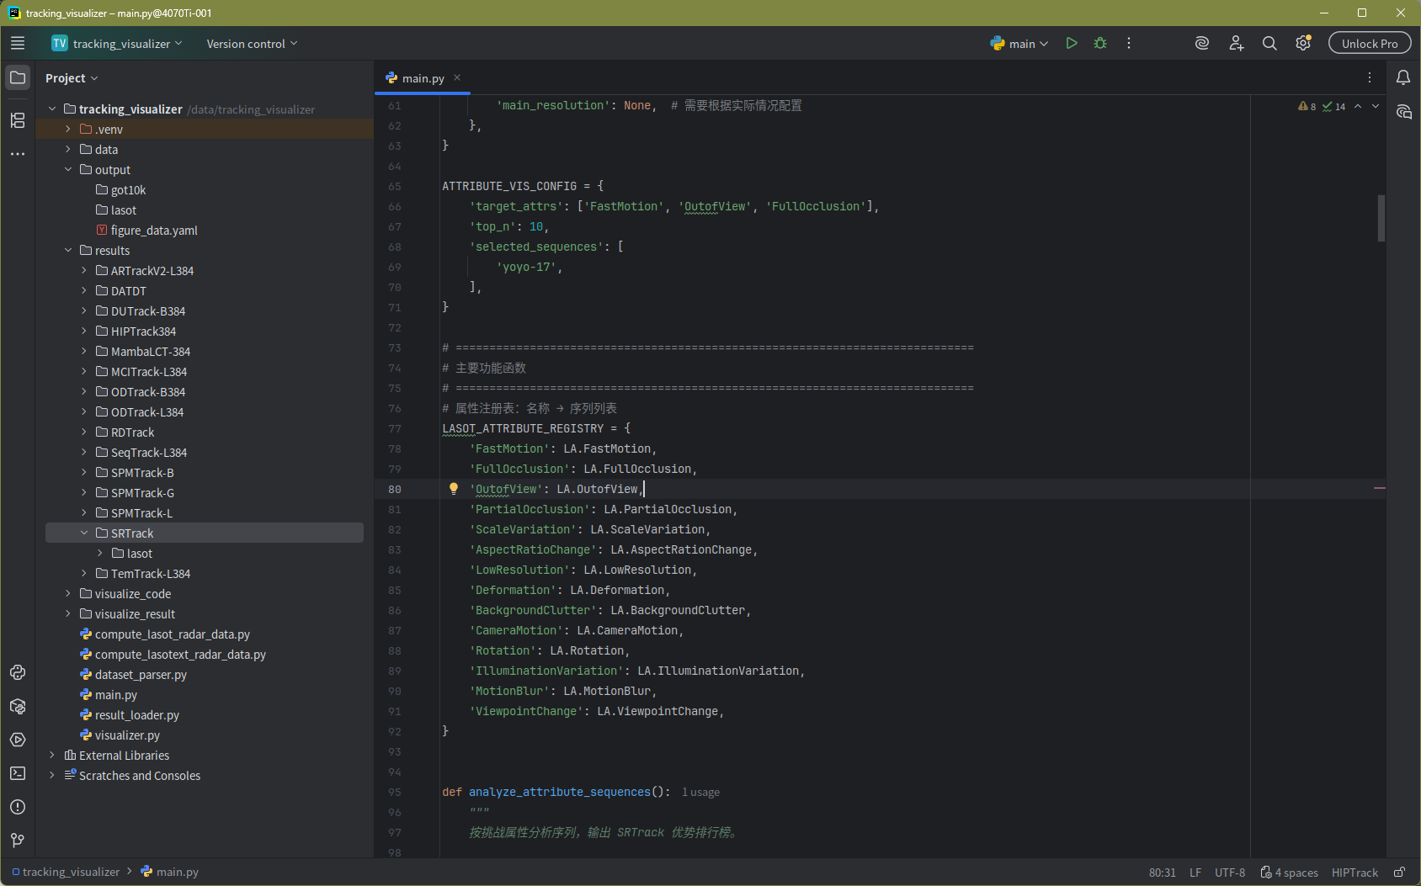Open the tracking_visualizer project dropdown
This screenshot has height=886, width=1421.
[x=117, y=44]
